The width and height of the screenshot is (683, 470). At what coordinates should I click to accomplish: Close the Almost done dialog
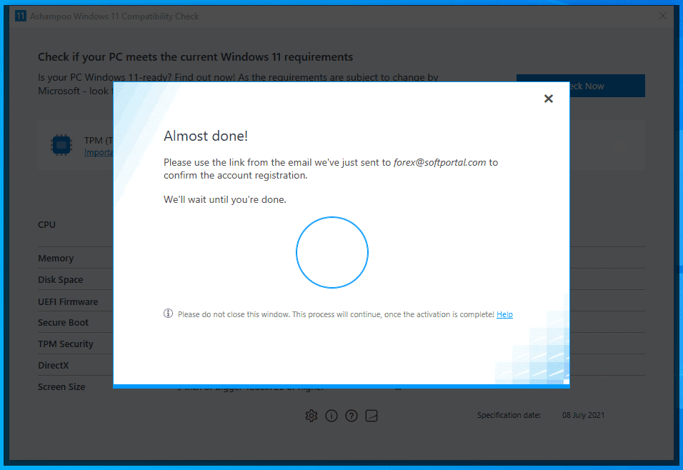549,99
